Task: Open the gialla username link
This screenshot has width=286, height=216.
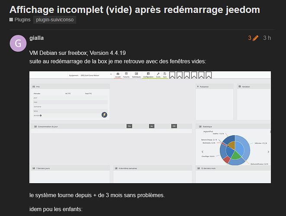Action: tap(36, 38)
